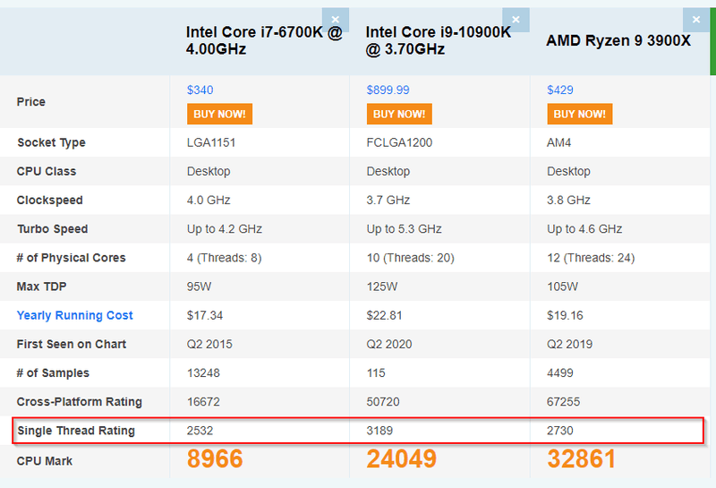716x488 pixels.
Task: Click the Clockspeed row label
Action: pos(49,201)
